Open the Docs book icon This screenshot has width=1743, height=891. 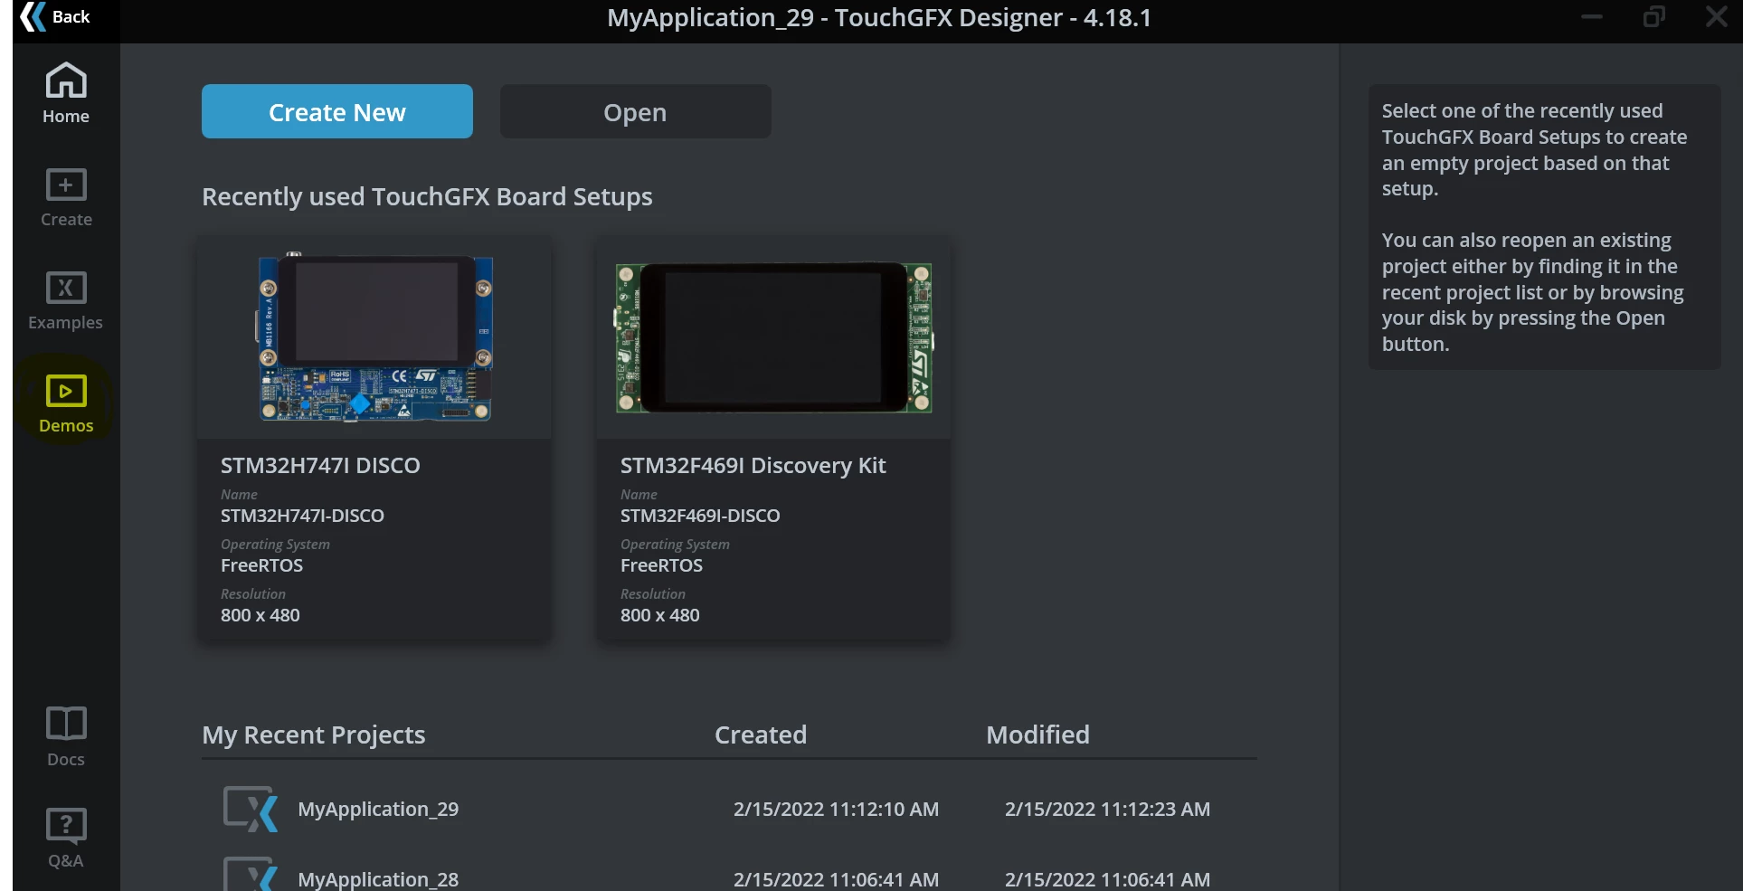pos(66,724)
